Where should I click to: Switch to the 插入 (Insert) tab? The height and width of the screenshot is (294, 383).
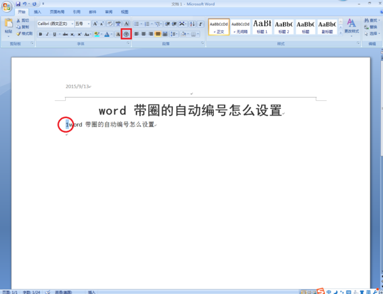pyautogui.click(x=38, y=11)
